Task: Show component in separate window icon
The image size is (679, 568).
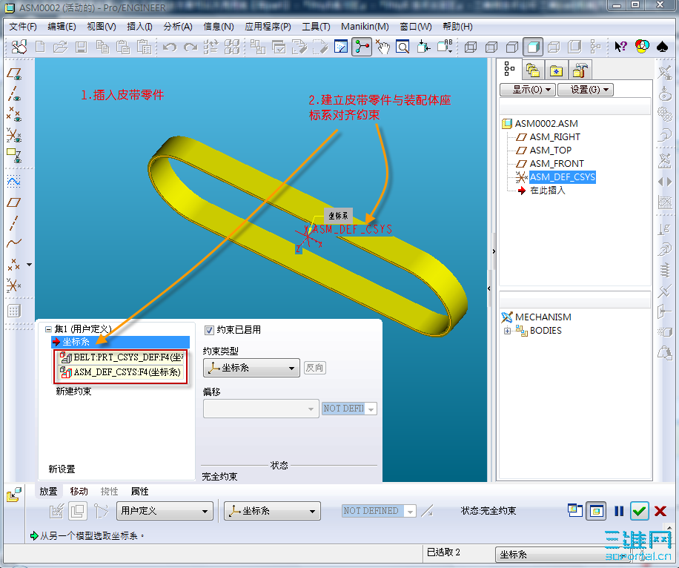Action: tap(575, 510)
